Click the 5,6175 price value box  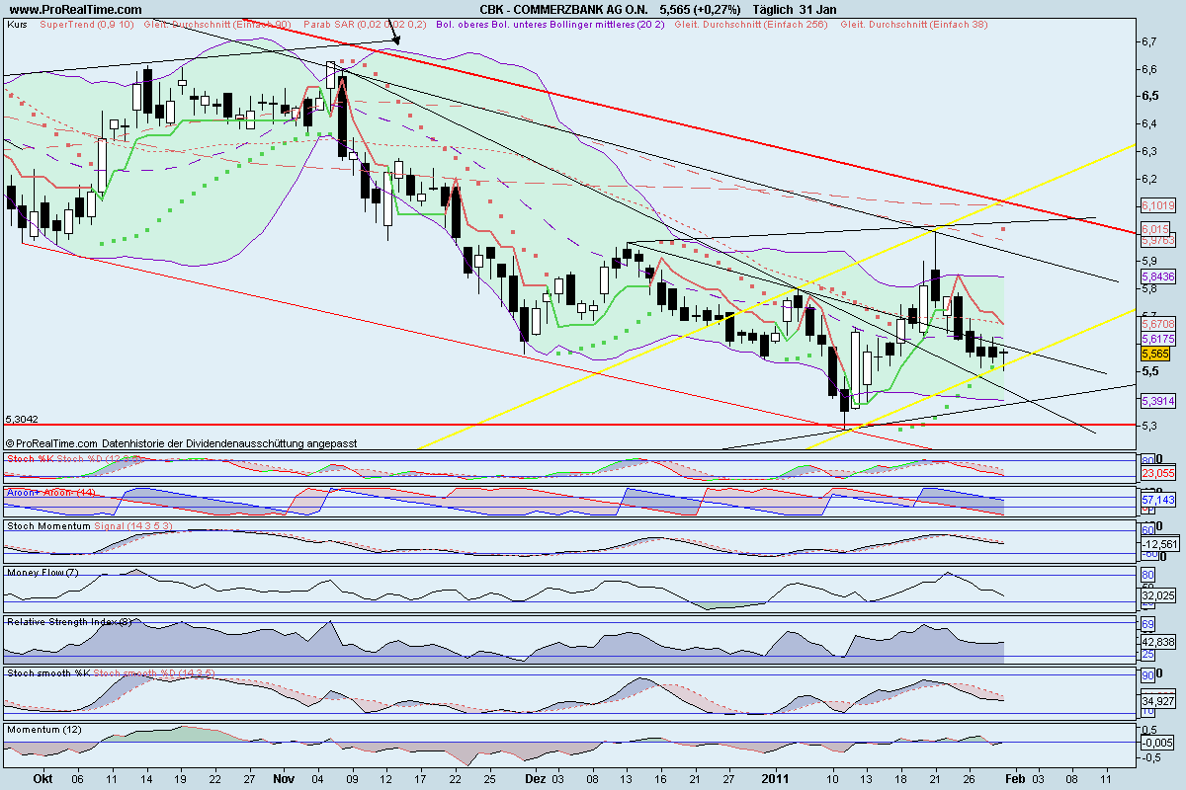1156,338
